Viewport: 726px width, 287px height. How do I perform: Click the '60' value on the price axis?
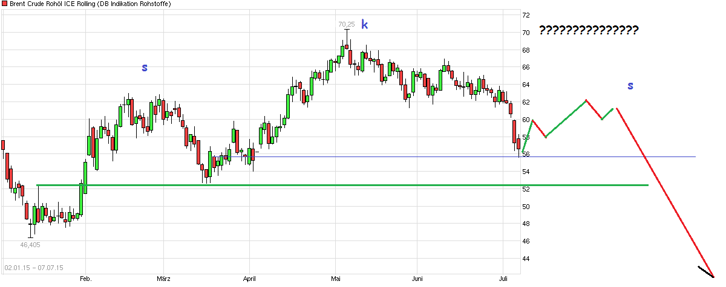526,120
